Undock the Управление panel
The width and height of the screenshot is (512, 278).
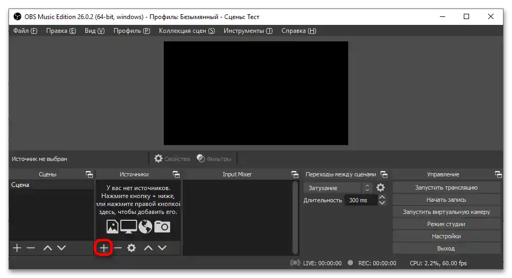pyautogui.click(x=498, y=174)
